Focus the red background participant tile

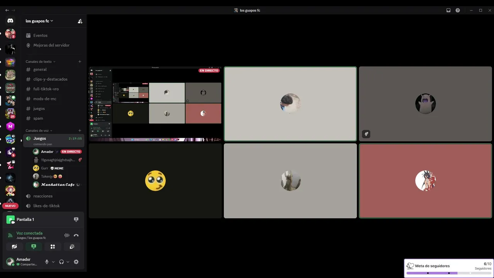[425, 181]
